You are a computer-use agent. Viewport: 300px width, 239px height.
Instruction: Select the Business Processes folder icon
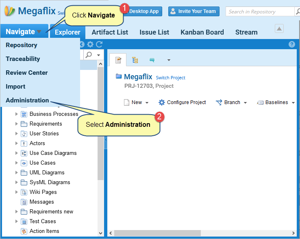[24, 114]
